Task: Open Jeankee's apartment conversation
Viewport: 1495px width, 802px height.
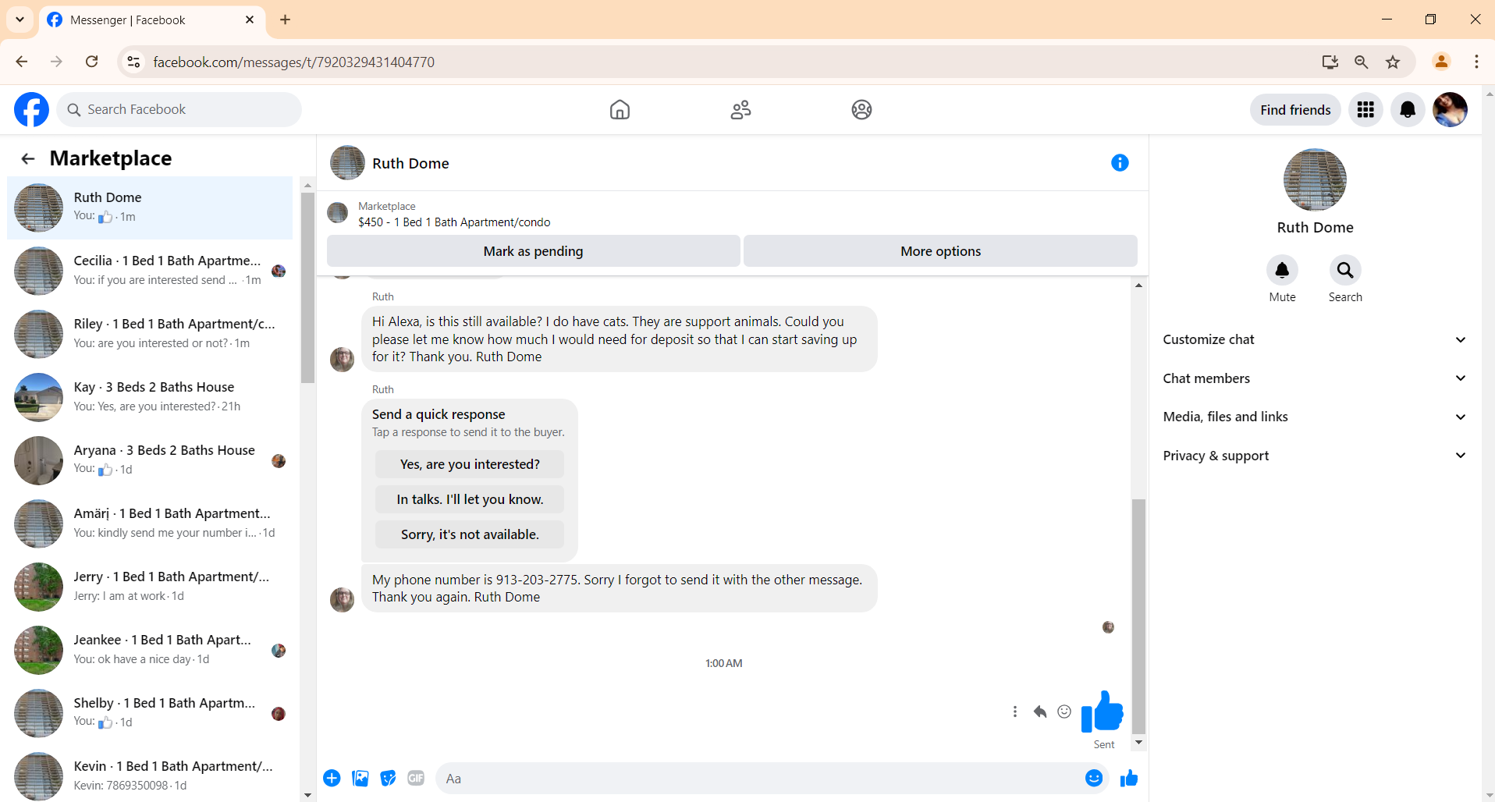Action: pos(150,650)
